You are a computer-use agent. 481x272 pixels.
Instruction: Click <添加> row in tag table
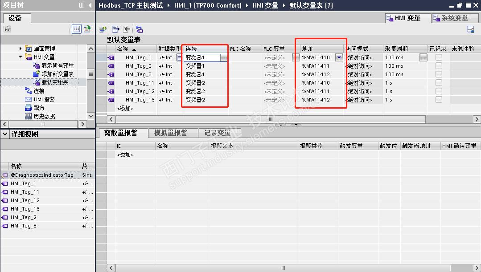coord(125,109)
